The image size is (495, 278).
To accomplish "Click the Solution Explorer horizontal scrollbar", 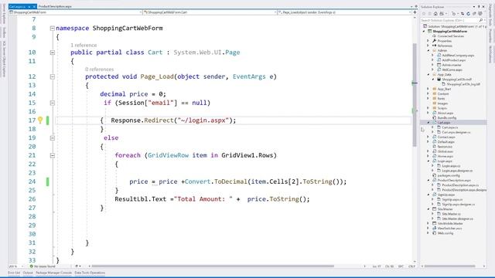I will pyautogui.click(x=450, y=266).
